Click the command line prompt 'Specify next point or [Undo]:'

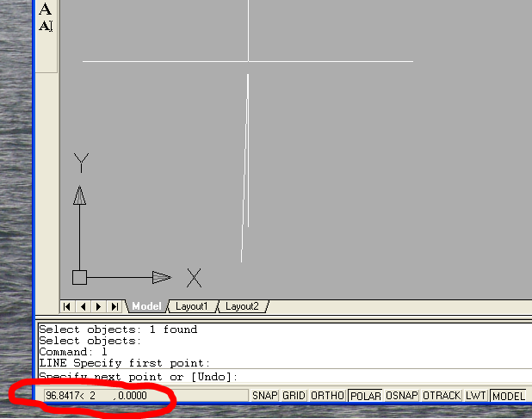click(138, 377)
